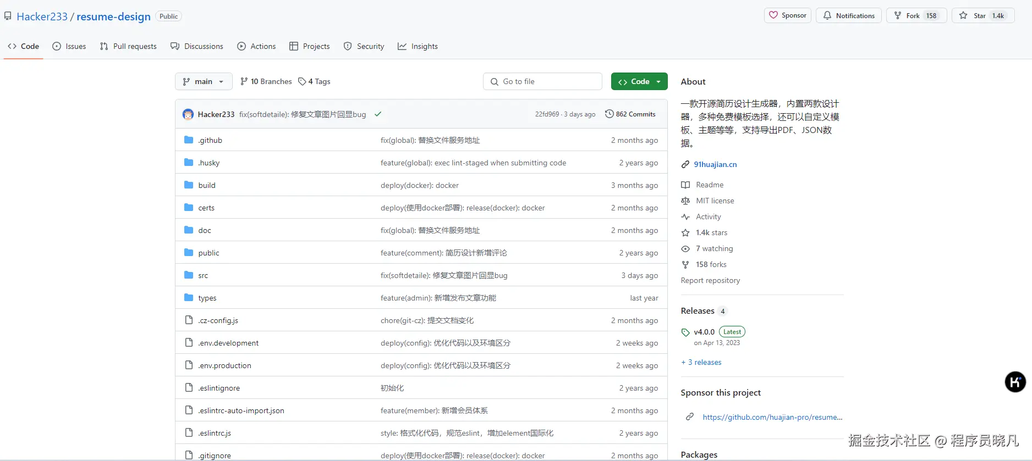Click the forks icon in About

(x=685, y=264)
